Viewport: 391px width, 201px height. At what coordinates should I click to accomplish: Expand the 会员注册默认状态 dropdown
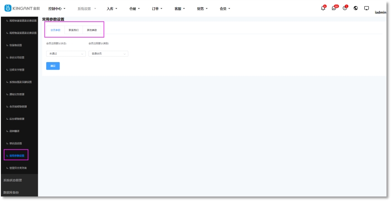click(66, 53)
